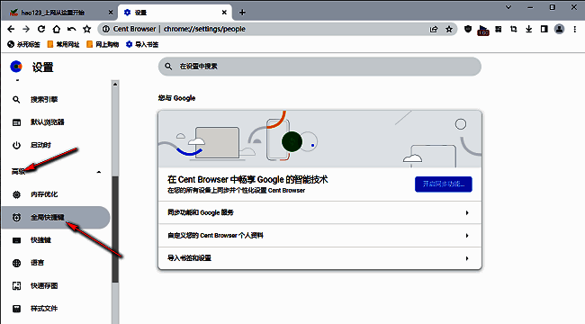Open the 网上购物 bookmarks folder
Image resolution: width=585 pixels, height=324 pixels.
(103, 44)
